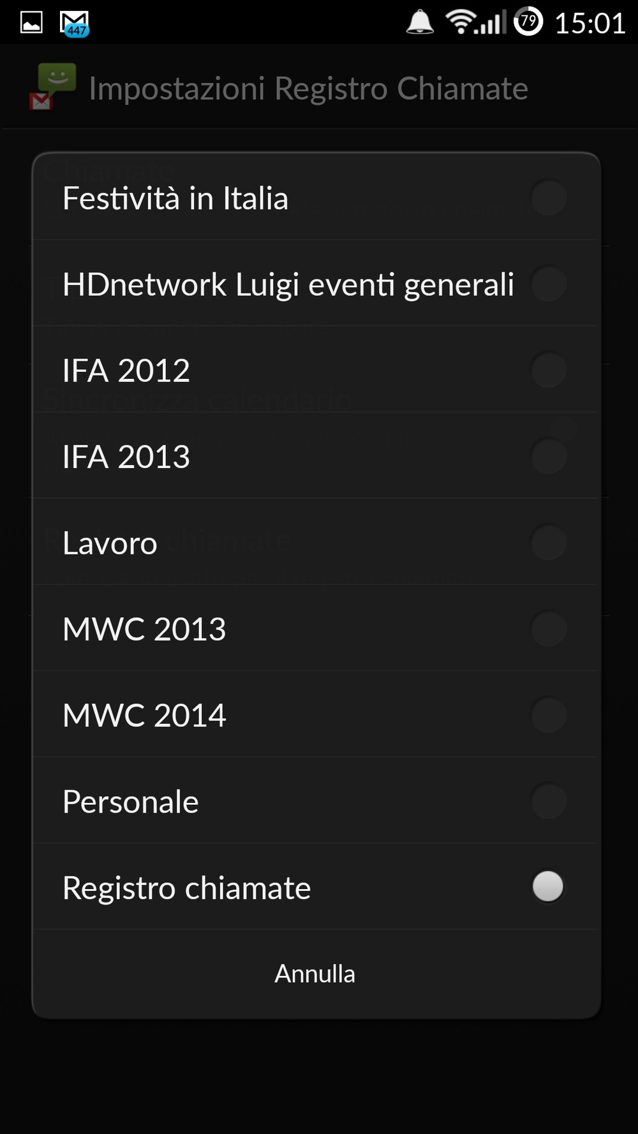
Task: Tap the picture notification icon in status bar
Action: (31, 23)
